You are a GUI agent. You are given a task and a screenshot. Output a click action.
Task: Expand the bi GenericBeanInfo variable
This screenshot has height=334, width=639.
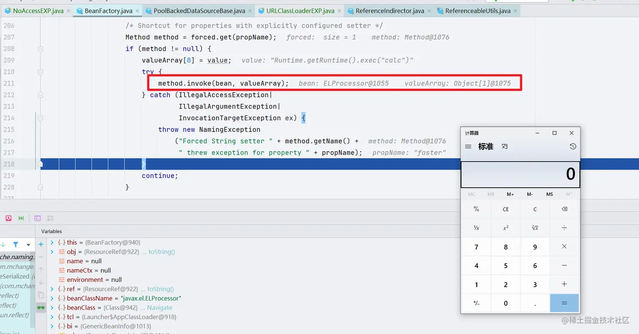click(52, 326)
